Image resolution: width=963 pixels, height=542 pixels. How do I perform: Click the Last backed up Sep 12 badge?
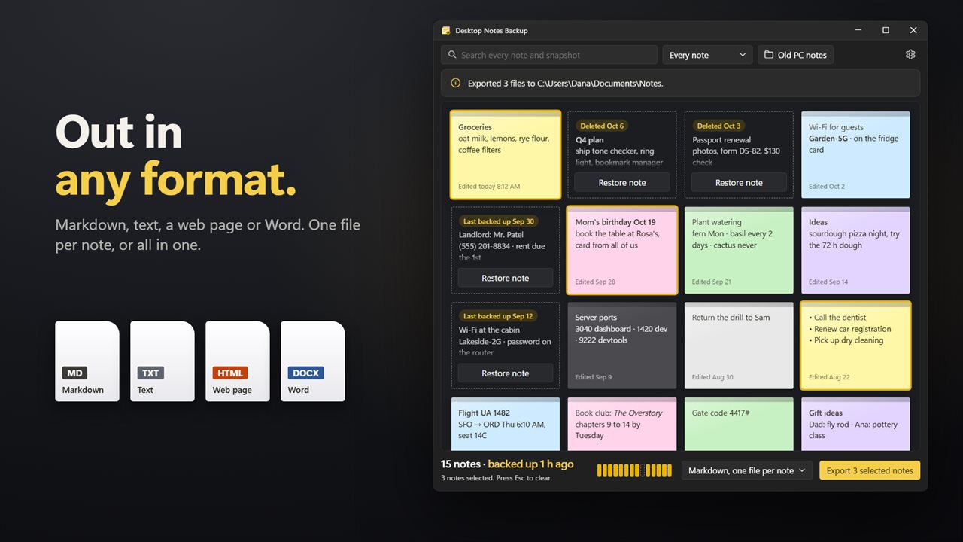point(498,316)
